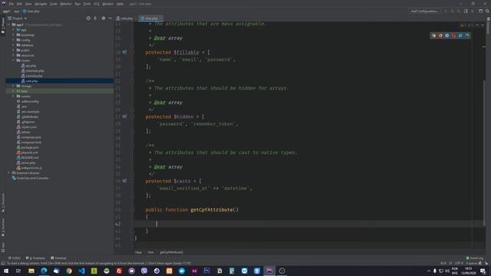Expand the public folder
Viewport: 491px width, 276px height.
[14, 50]
